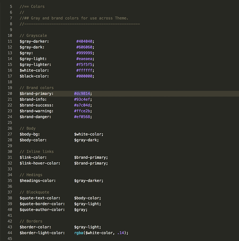Image resolution: width=239 pixels, height=241 pixels.
Task: Select the #93c4ef brand-info value
Action: coord(82,99)
